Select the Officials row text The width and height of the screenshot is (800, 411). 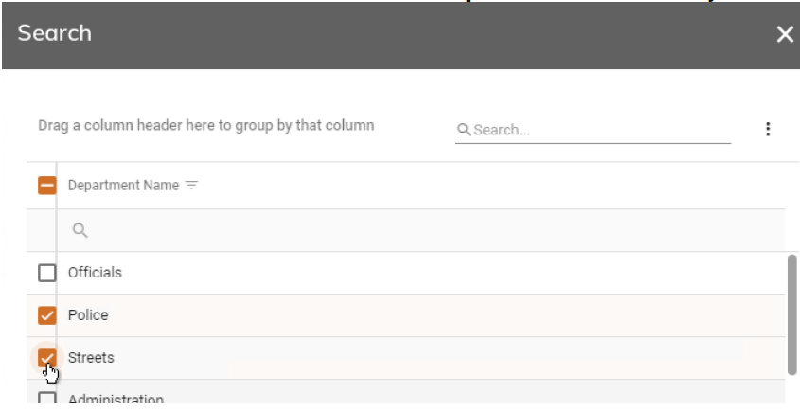tap(95, 273)
